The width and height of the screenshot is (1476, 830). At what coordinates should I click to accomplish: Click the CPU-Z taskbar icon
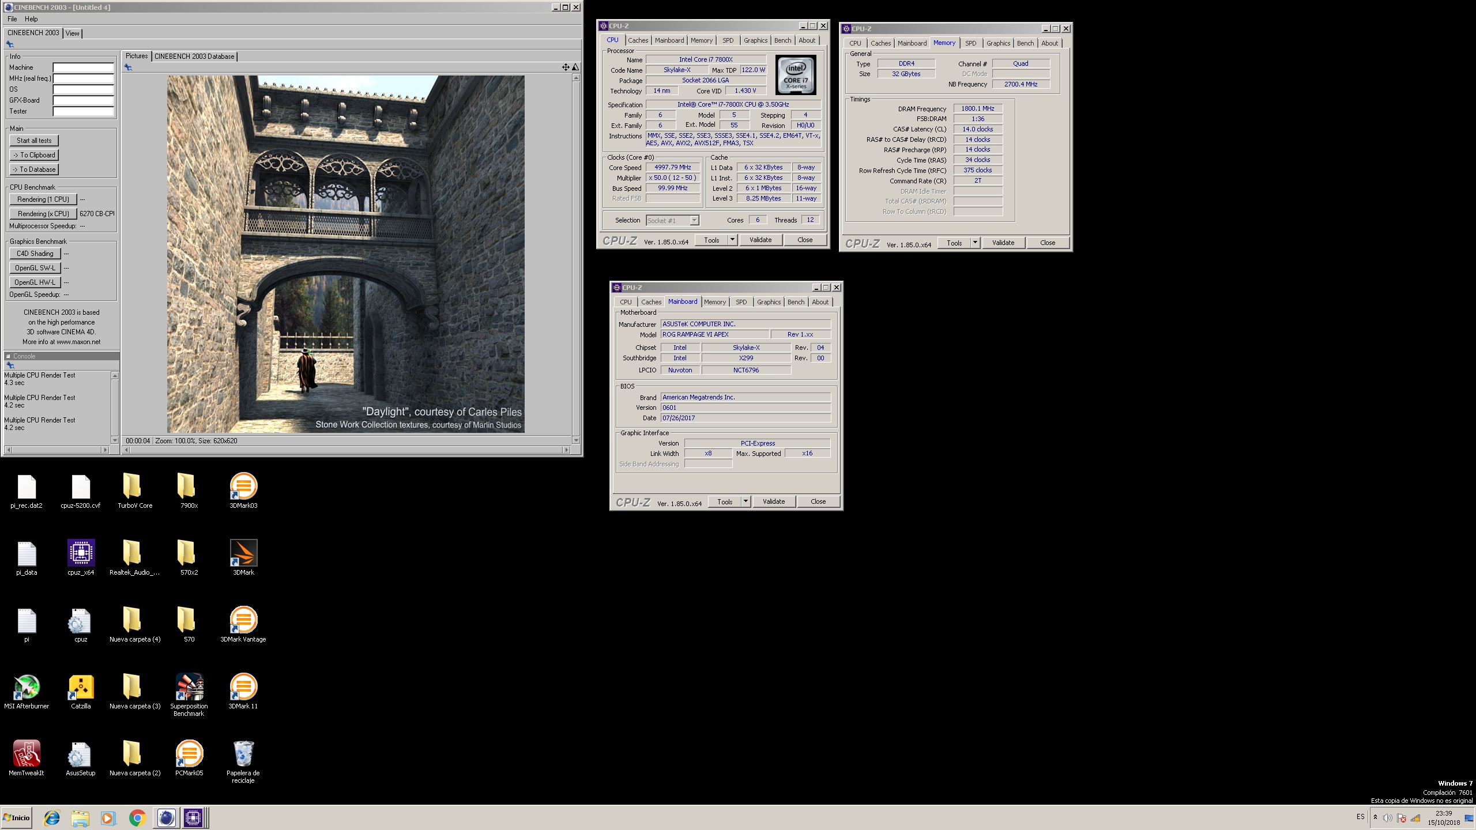(x=193, y=818)
